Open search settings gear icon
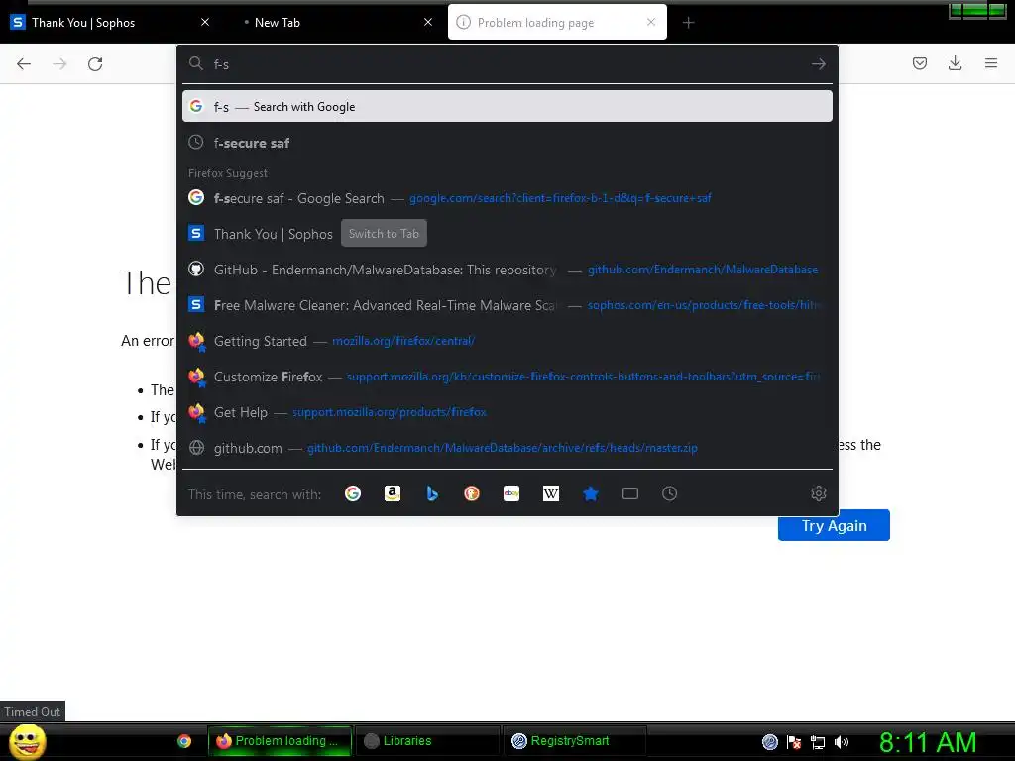This screenshot has width=1015, height=761. (818, 493)
